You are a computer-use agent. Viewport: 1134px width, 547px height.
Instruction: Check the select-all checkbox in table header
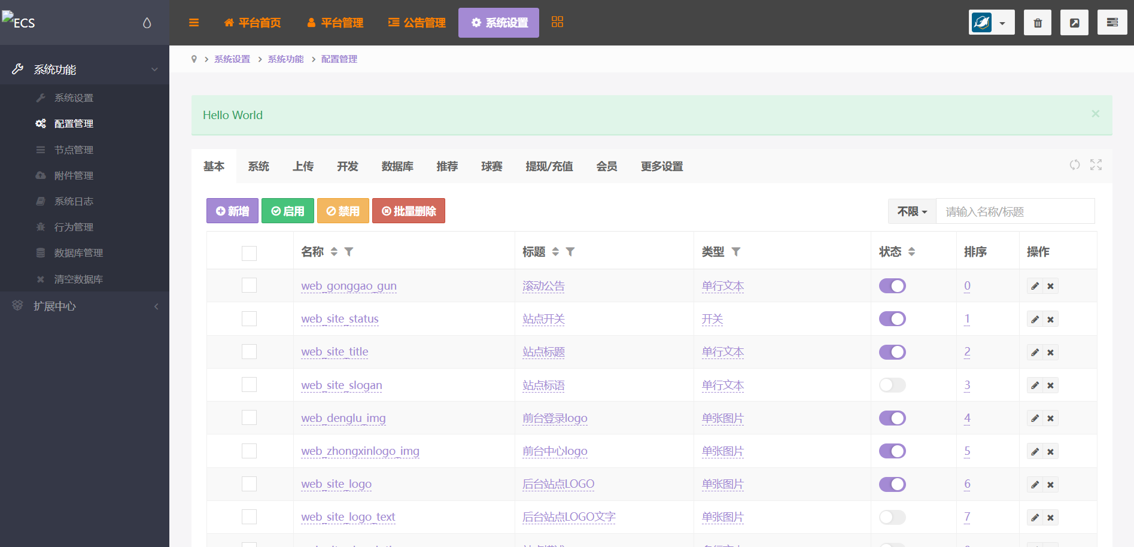point(249,253)
